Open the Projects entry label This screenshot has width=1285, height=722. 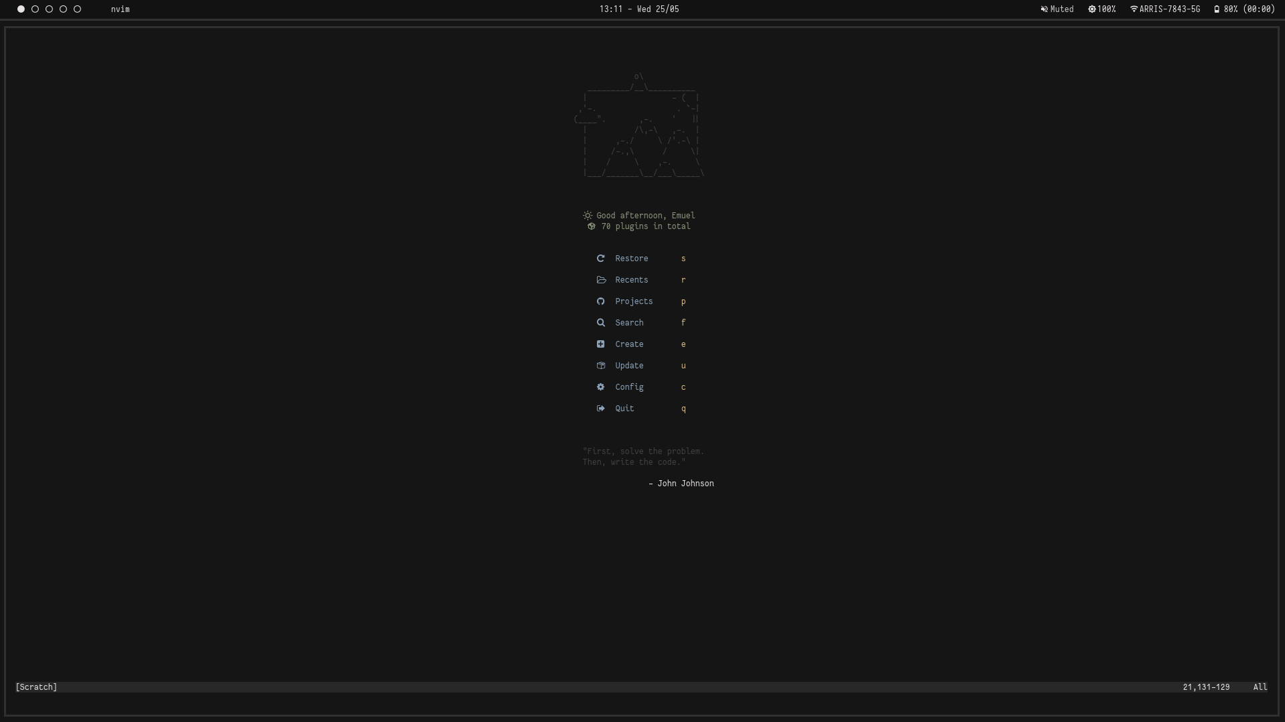pos(634,301)
